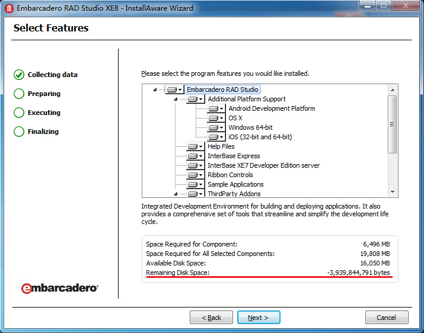Viewport: 424px width, 333px height.
Task: Click the Next button
Action: pyautogui.click(x=259, y=318)
